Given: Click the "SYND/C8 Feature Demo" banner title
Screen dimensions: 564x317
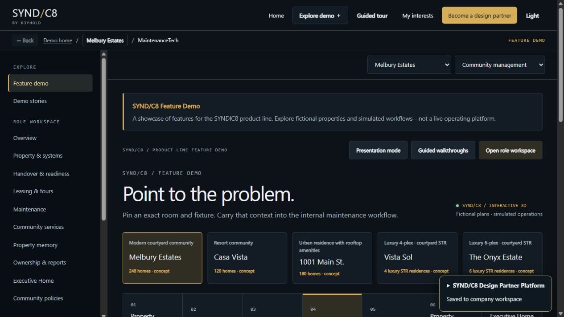Looking at the screenshot, I should (x=166, y=106).
